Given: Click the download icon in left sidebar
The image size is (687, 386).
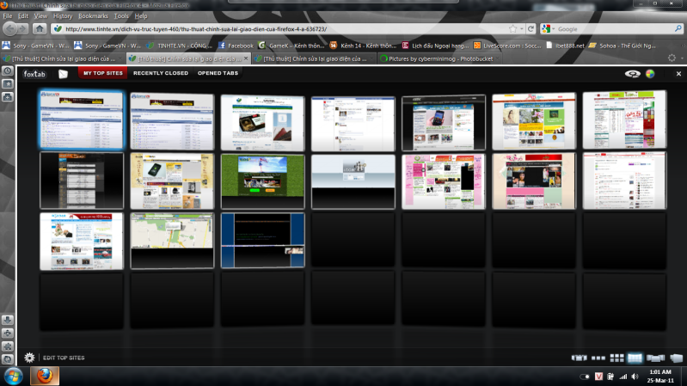Looking at the screenshot, I should [x=8, y=319].
